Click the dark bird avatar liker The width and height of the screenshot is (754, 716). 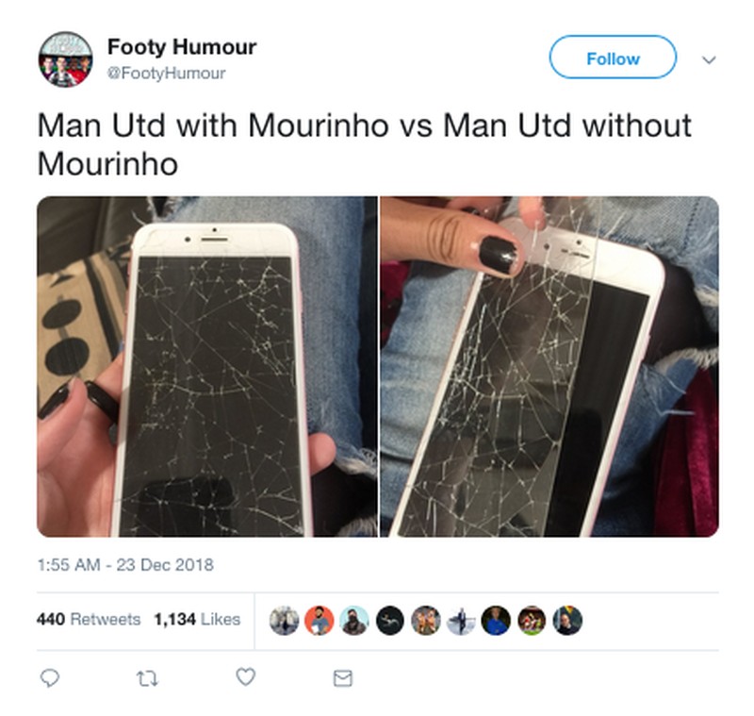[x=390, y=620]
